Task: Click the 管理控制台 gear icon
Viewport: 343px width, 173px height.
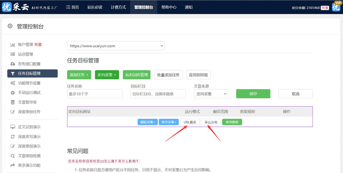Action: tap(10, 26)
